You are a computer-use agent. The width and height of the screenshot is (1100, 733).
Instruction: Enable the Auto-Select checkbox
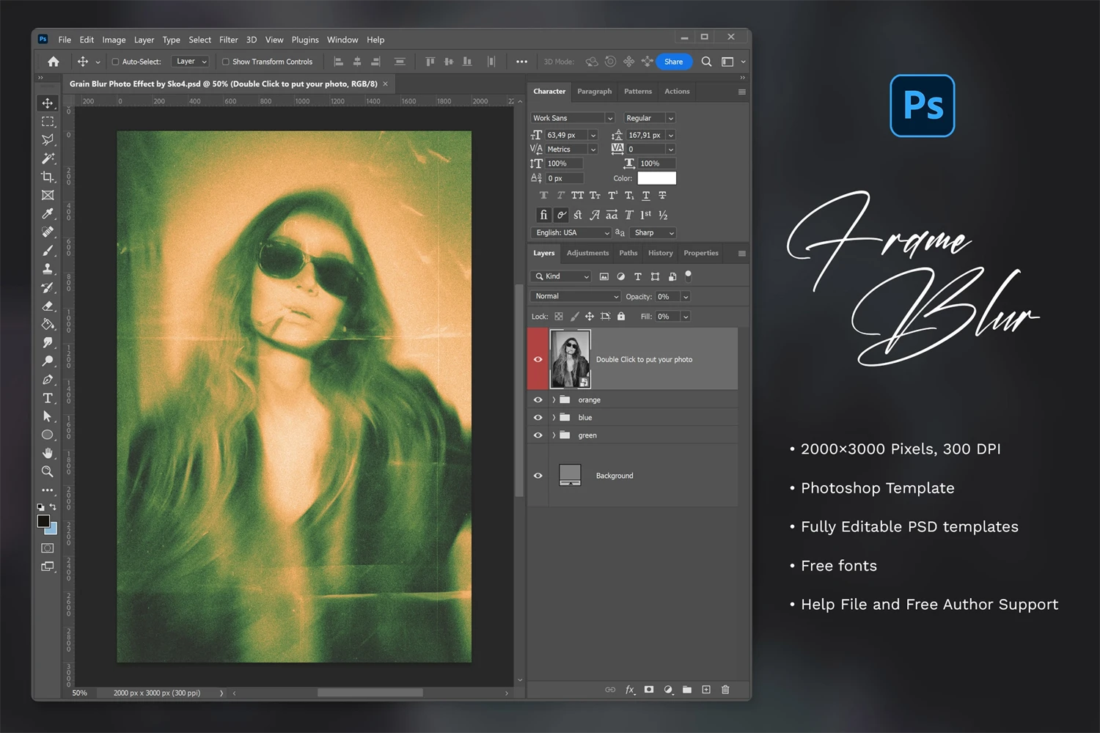pos(115,62)
